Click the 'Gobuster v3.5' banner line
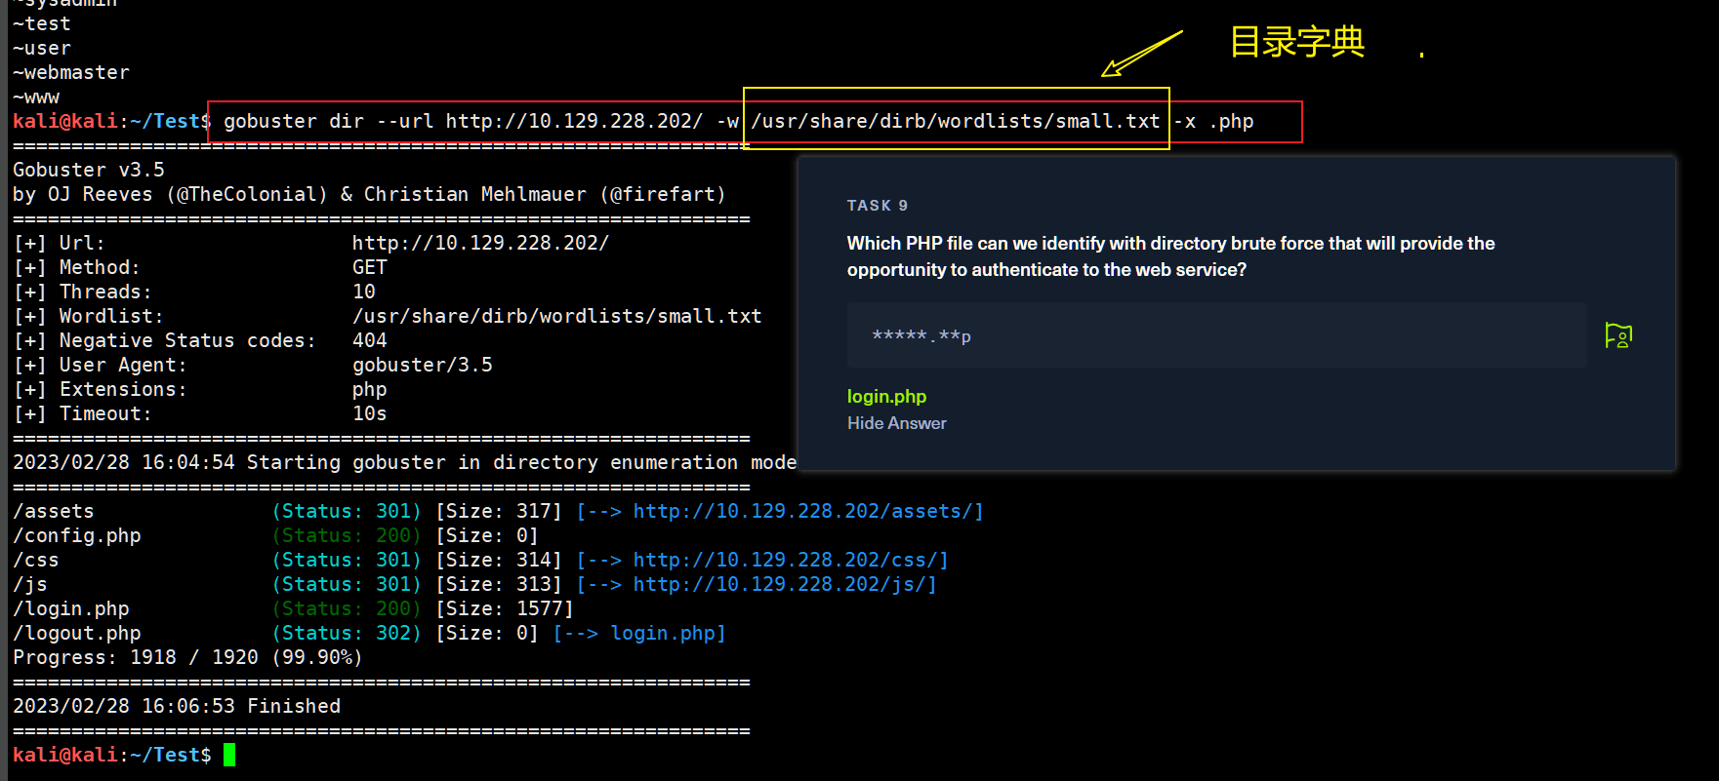 tap(89, 170)
